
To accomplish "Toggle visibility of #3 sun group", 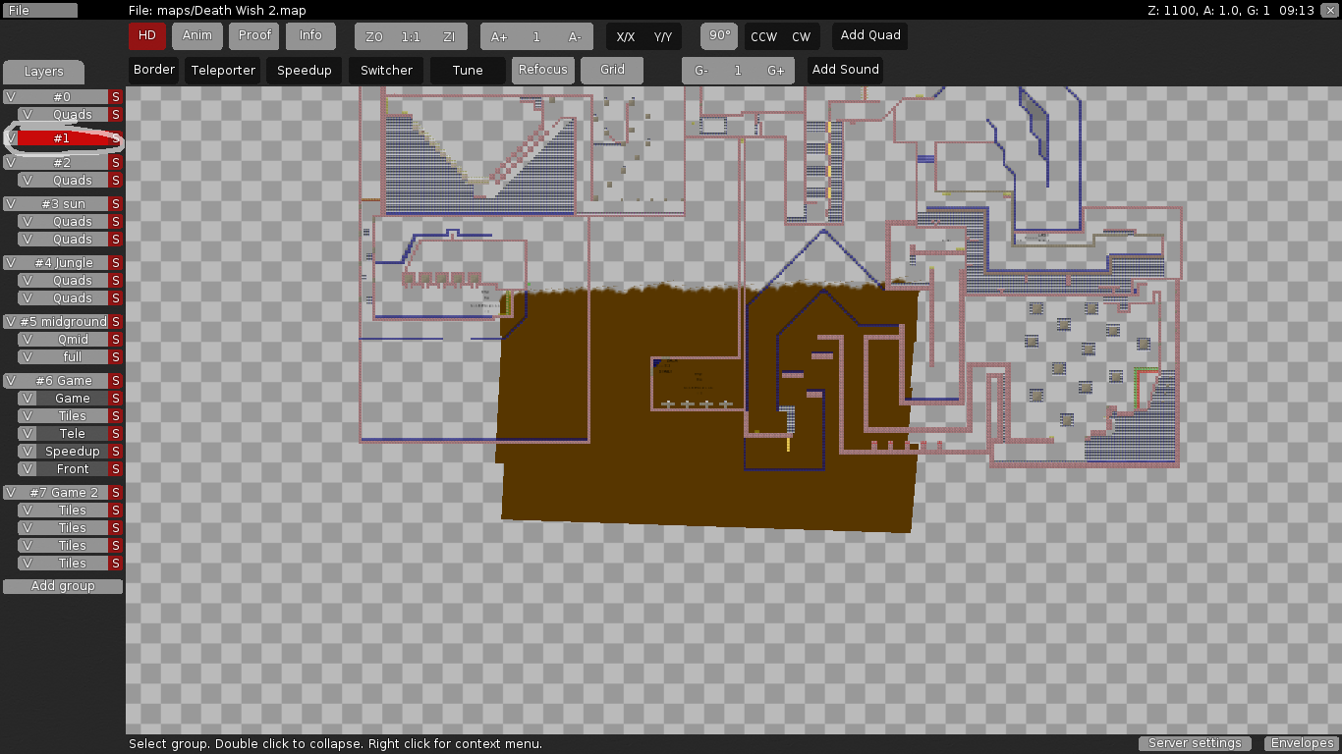I will (10, 204).
